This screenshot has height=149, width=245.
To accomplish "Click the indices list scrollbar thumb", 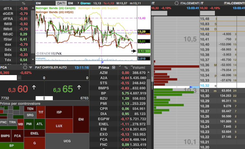I will [x=33, y=32].
